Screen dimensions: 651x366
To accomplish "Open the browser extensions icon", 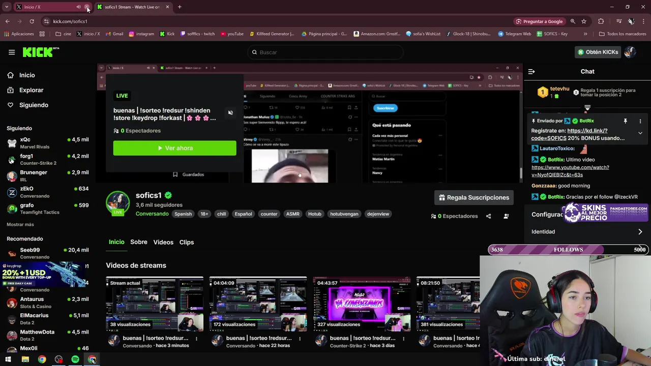I will coord(601,21).
